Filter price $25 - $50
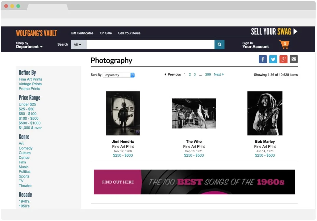317x221 pixels. tap(27, 109)
